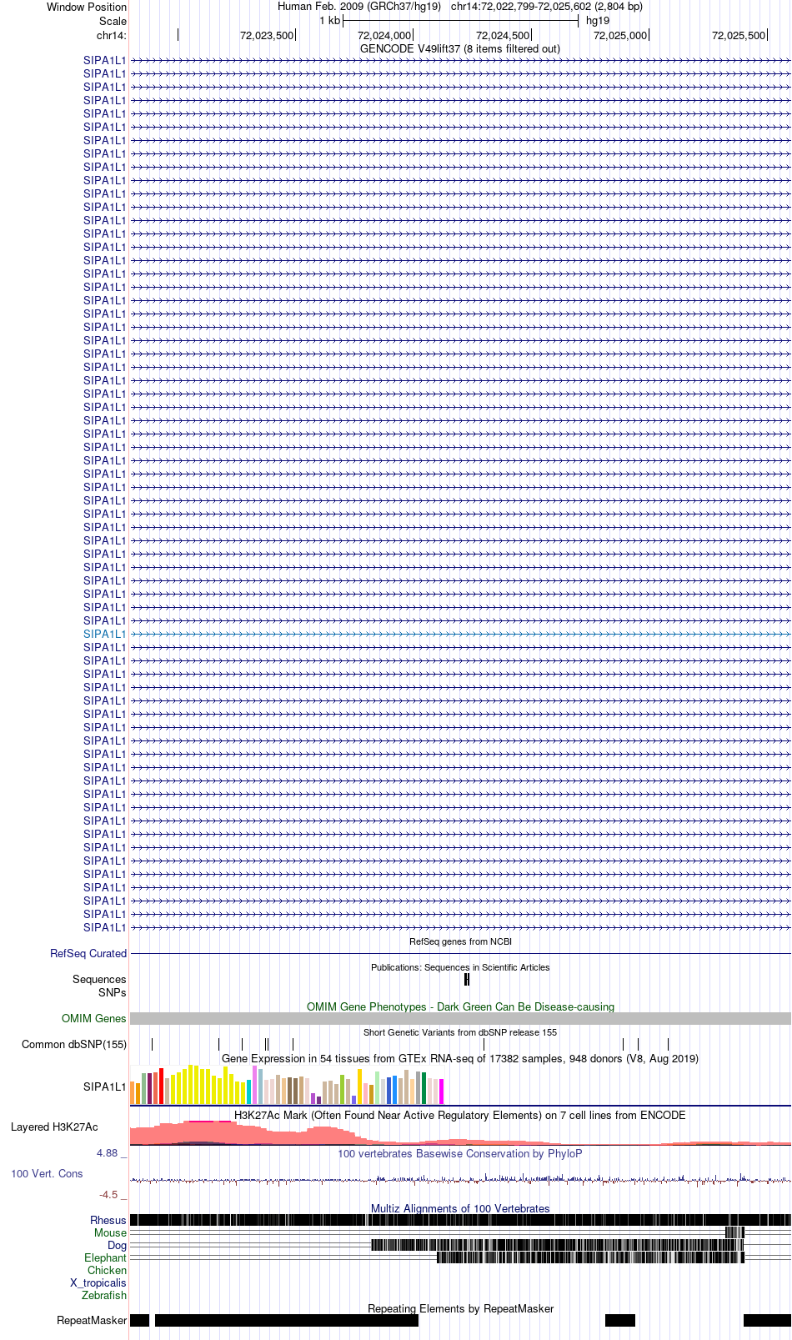The image size is (792, 1340).
Task: Click the 72,024,000 coordinate on the ruler
Action: click(x=384, y=35)
